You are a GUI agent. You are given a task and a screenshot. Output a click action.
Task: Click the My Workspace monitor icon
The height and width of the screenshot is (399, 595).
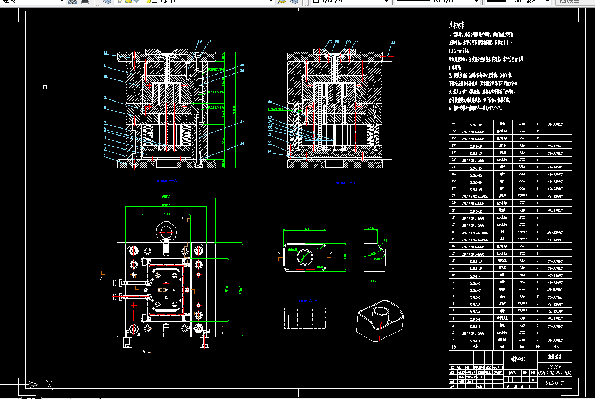point(85,2)
